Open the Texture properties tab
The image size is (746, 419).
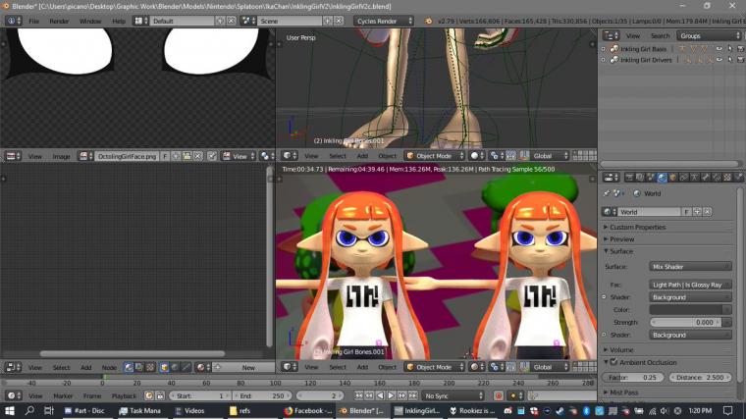pyautogui.click(x=727, y=178)
